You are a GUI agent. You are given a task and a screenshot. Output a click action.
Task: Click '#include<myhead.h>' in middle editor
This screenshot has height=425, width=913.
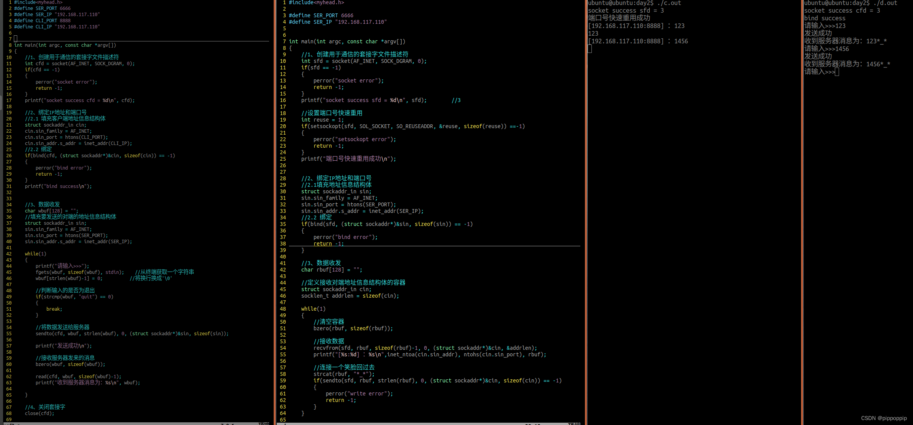[x=317, y=3]
